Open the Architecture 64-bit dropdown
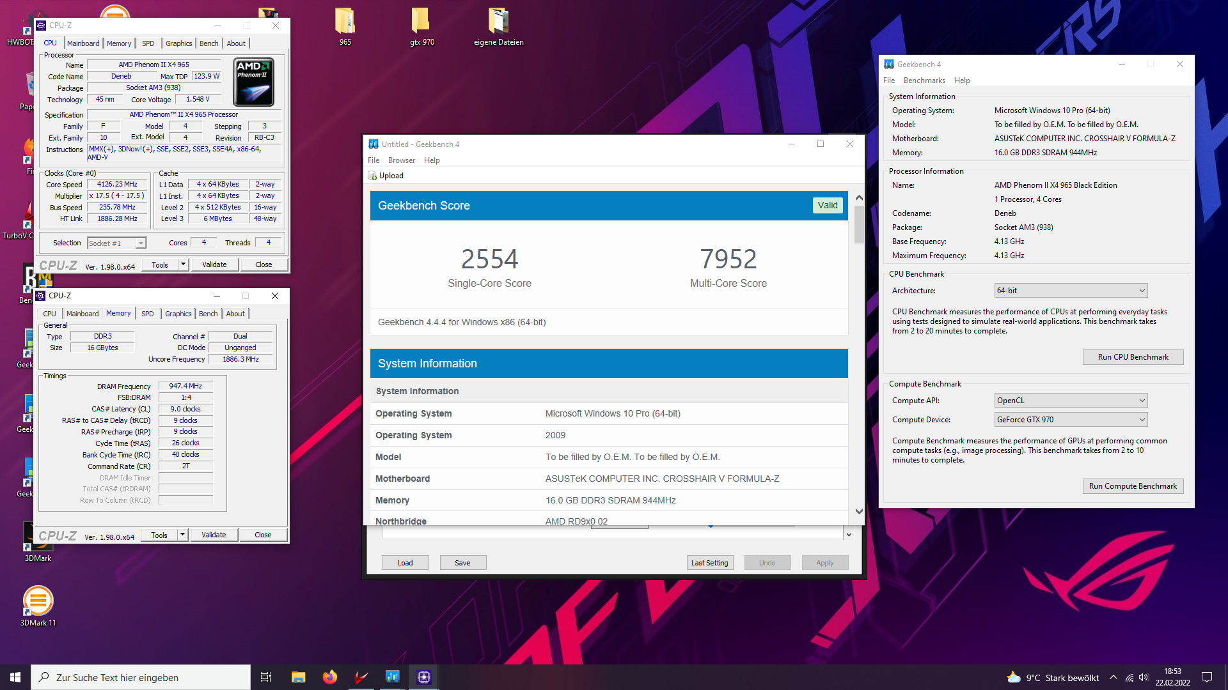Viewport: 1228px width, 690px height. point(1071,291)
